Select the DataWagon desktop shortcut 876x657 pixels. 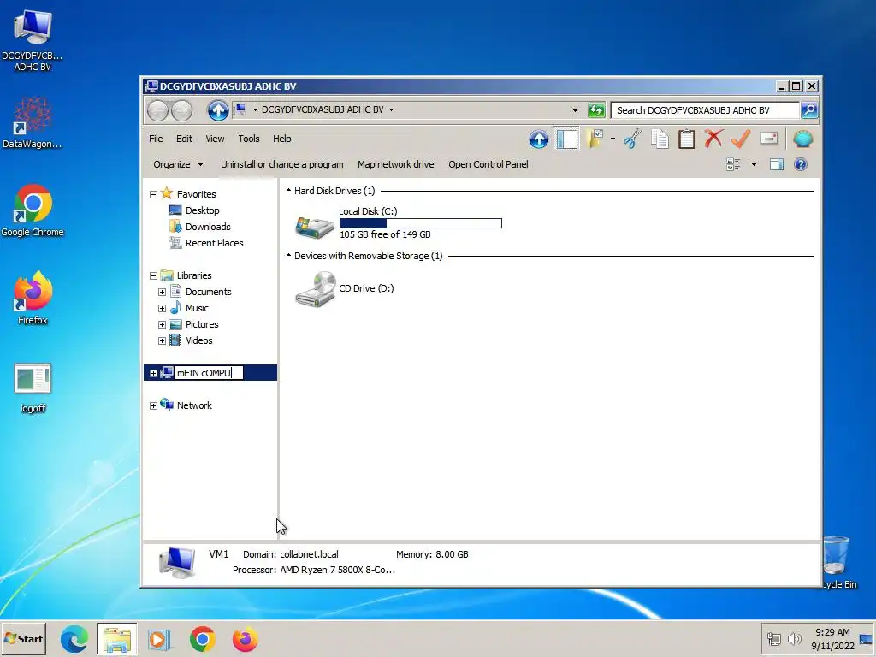pos(33,122)
